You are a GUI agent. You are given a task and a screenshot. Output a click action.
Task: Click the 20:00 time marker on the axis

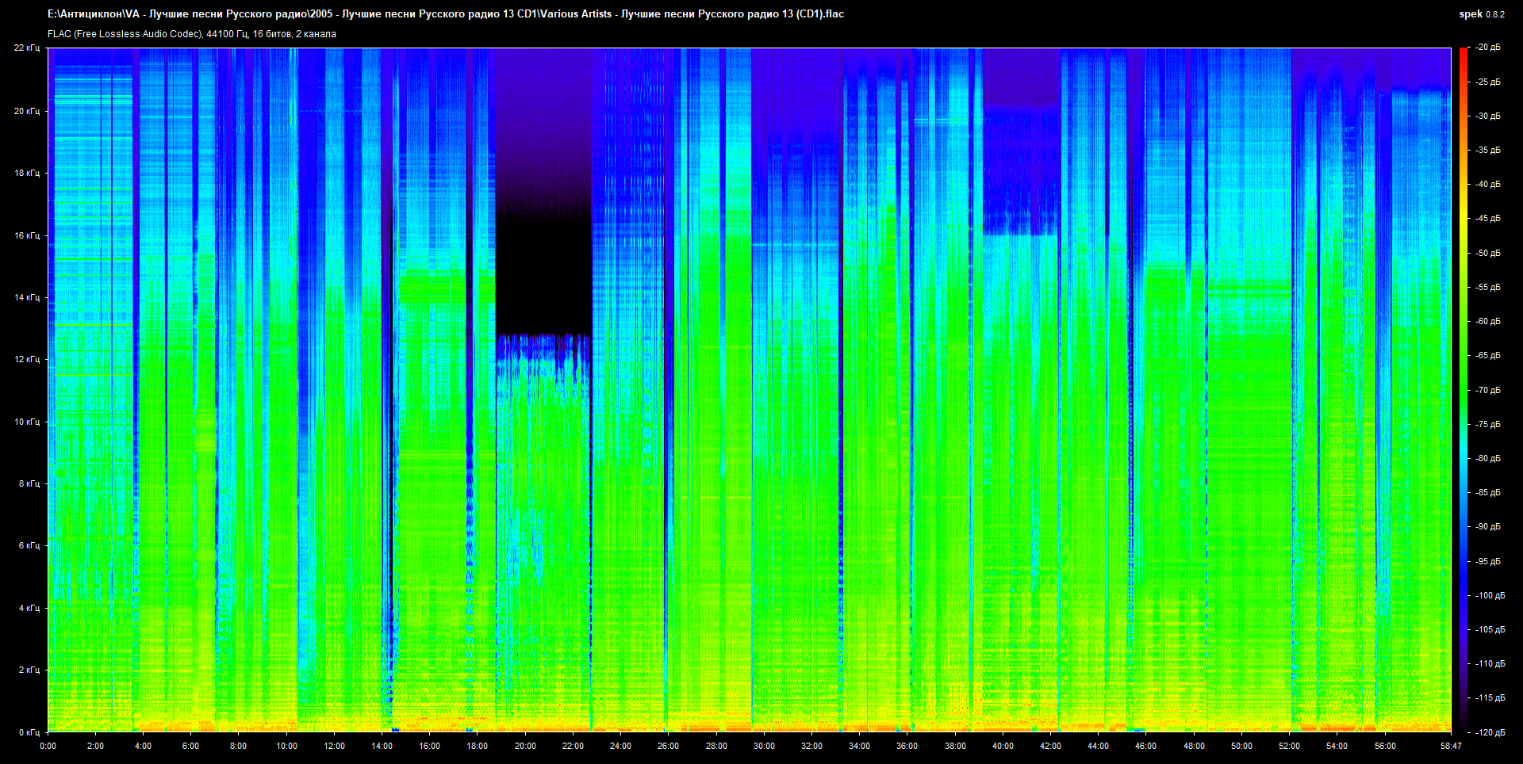click(525, 746)
